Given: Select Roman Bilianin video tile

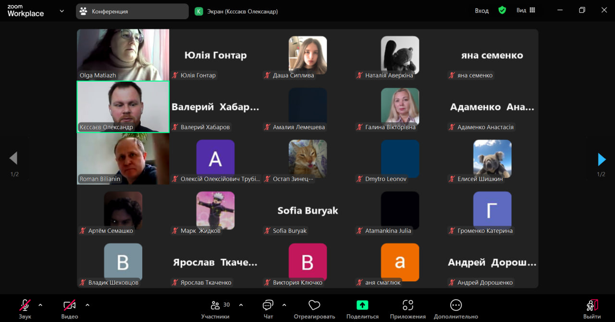Looking at the screenshot, I should tap(123, 158).
